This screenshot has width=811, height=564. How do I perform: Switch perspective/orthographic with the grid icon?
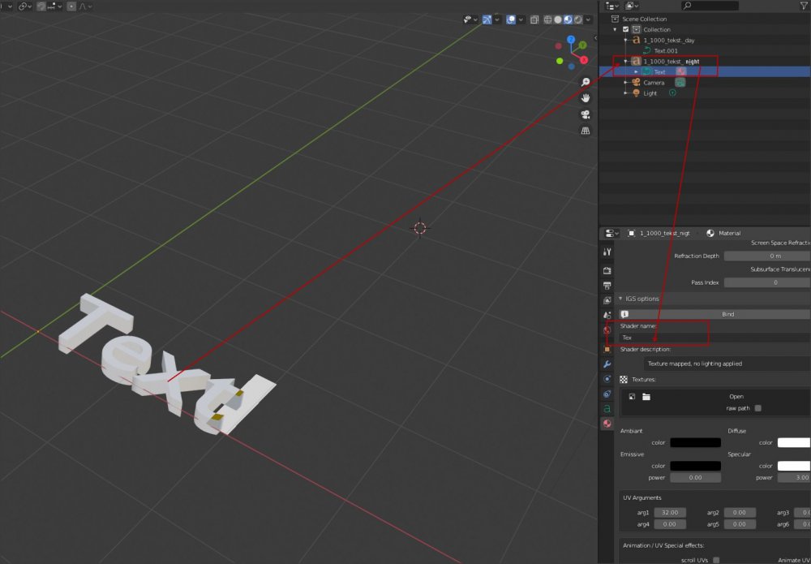coord(585,131)
